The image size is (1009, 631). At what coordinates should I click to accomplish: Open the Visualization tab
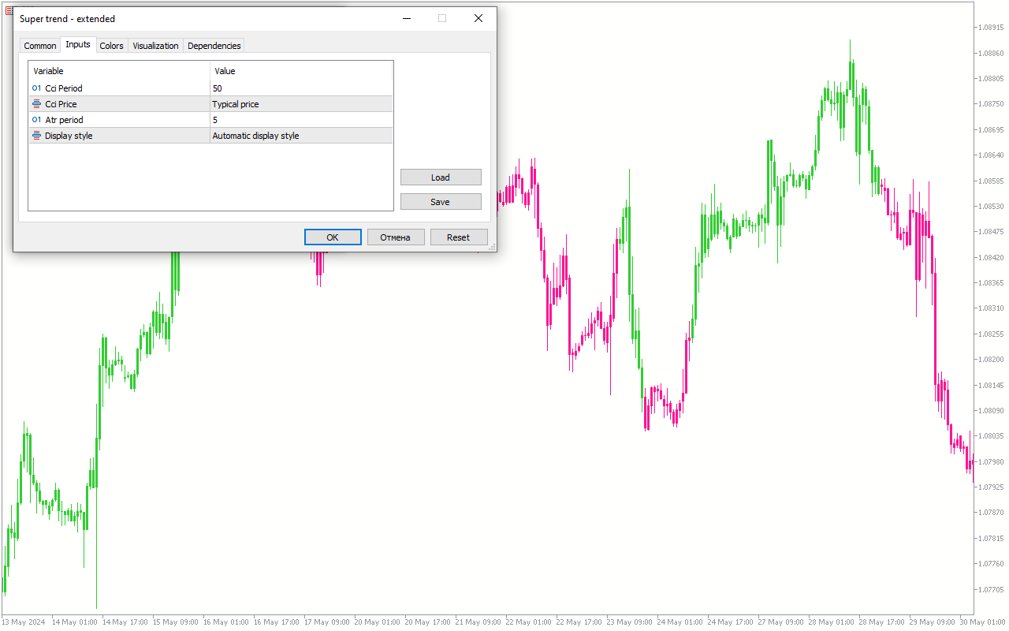[155, 46]
